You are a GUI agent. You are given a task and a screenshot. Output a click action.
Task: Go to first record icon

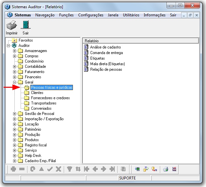coord(87,169)
